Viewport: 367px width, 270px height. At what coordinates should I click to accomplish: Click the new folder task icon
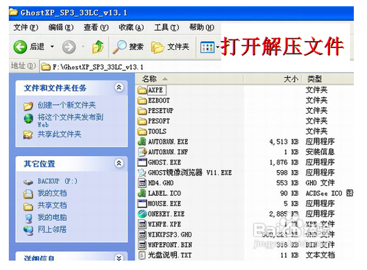(28, 106)
